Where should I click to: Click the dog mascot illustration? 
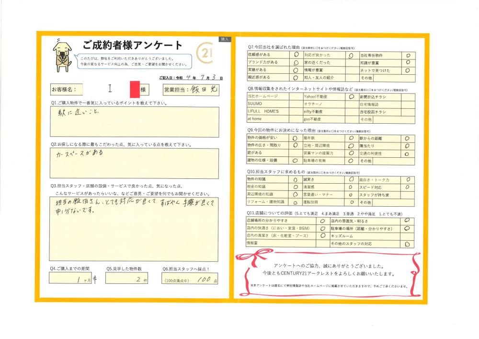click(x=63, y=53)
